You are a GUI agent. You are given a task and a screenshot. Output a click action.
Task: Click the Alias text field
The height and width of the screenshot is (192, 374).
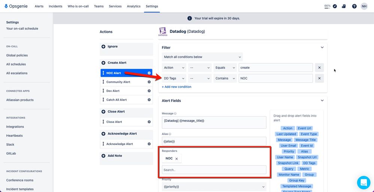click(214, 141)
